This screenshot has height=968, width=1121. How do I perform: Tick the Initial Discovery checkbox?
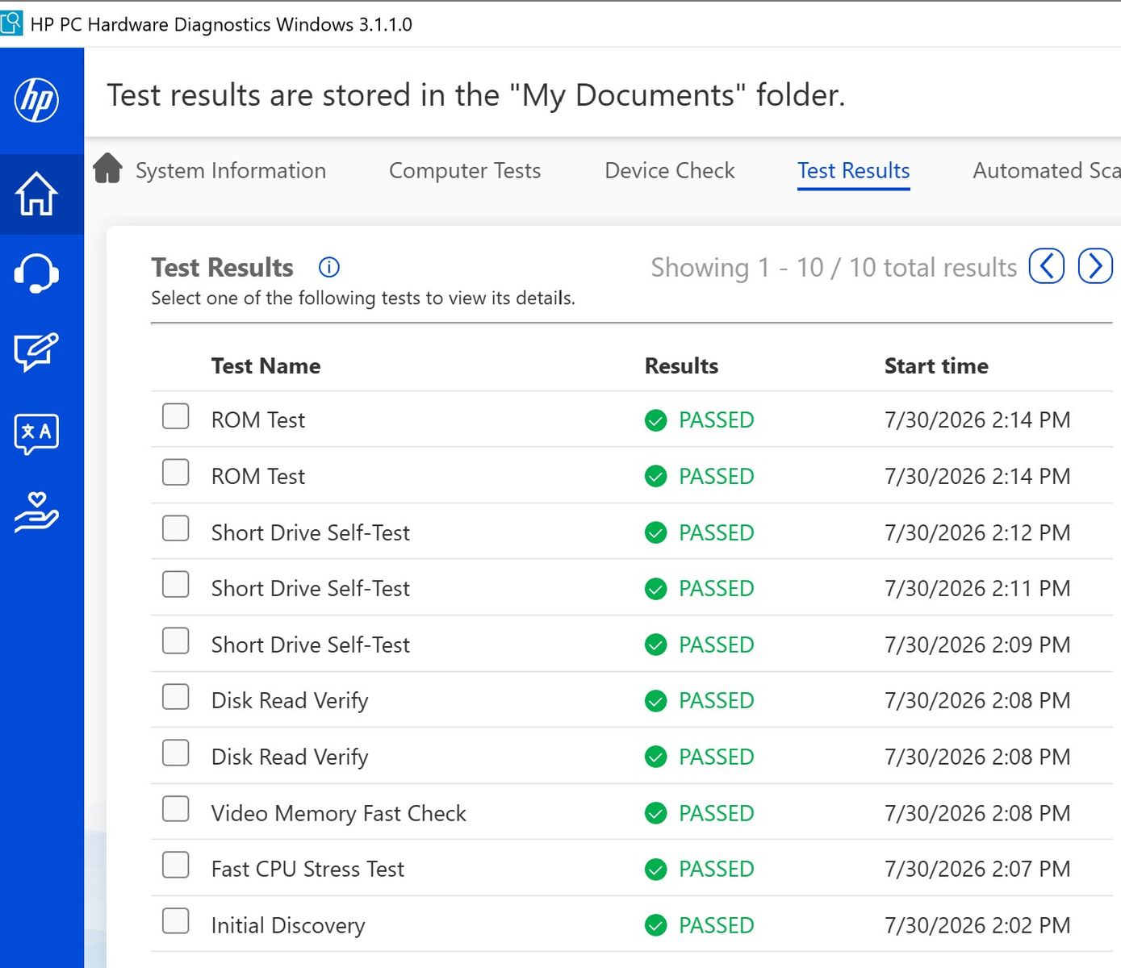176,921
